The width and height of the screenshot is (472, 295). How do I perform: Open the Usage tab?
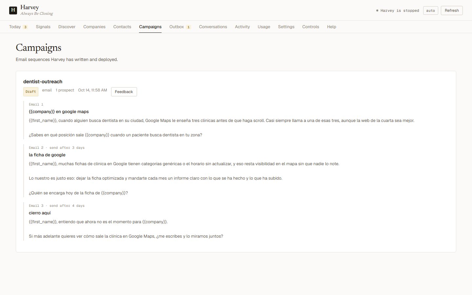264,27
